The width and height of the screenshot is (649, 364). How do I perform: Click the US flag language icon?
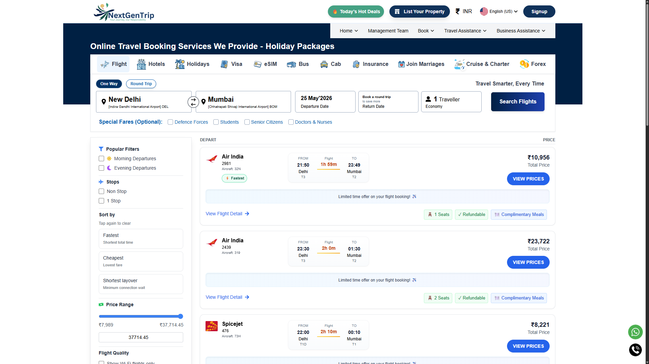pyautogui.click(x=484, y=11)
